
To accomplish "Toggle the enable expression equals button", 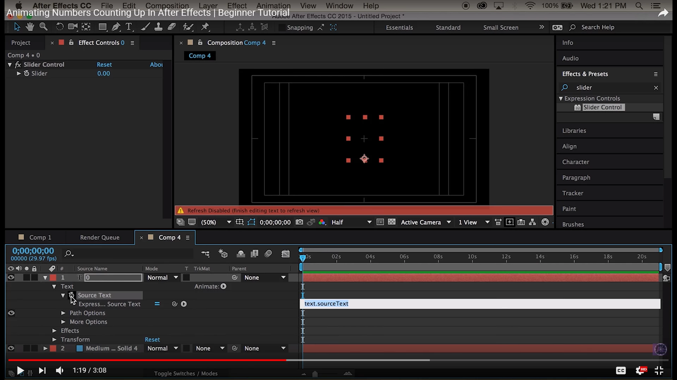I will 157,304.
